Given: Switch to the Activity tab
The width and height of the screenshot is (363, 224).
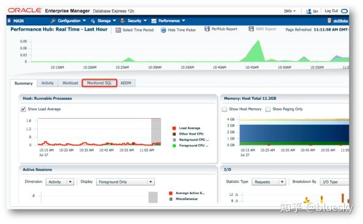Looking at the screenshot, I should tap(48, 83).
